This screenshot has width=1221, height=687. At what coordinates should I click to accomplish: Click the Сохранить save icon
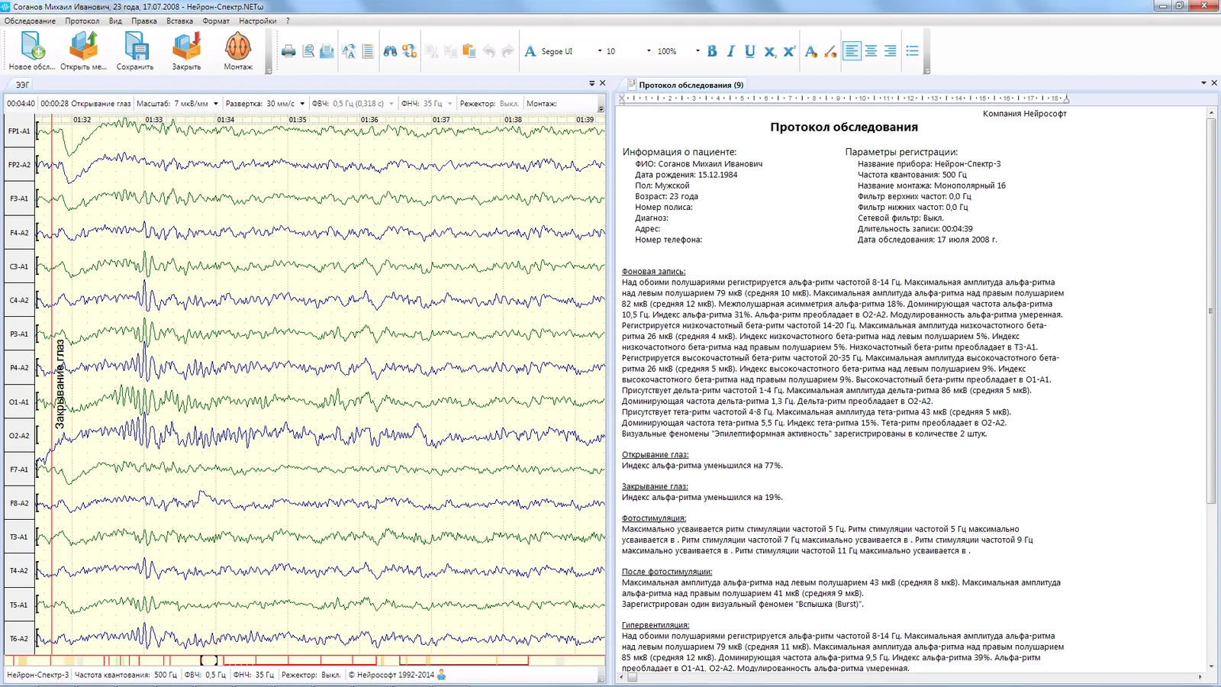(135, 47)
